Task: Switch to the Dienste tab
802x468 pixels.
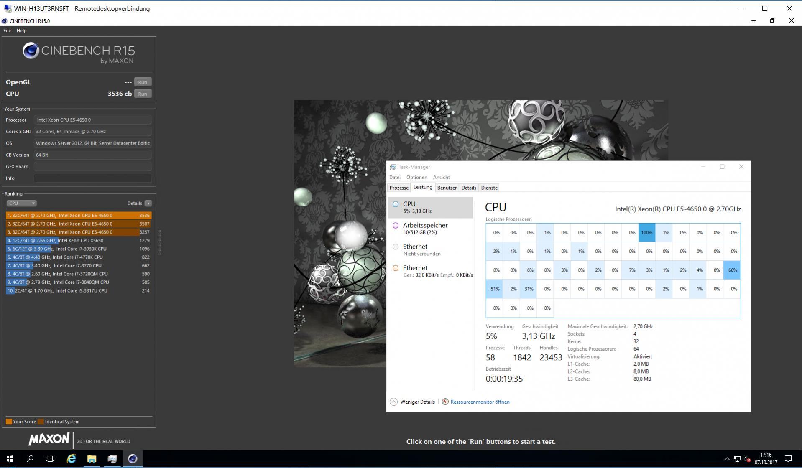Action: [x=489, y=188]
